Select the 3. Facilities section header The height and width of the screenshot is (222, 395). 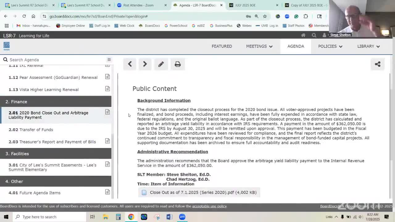(x=56, y=154)
